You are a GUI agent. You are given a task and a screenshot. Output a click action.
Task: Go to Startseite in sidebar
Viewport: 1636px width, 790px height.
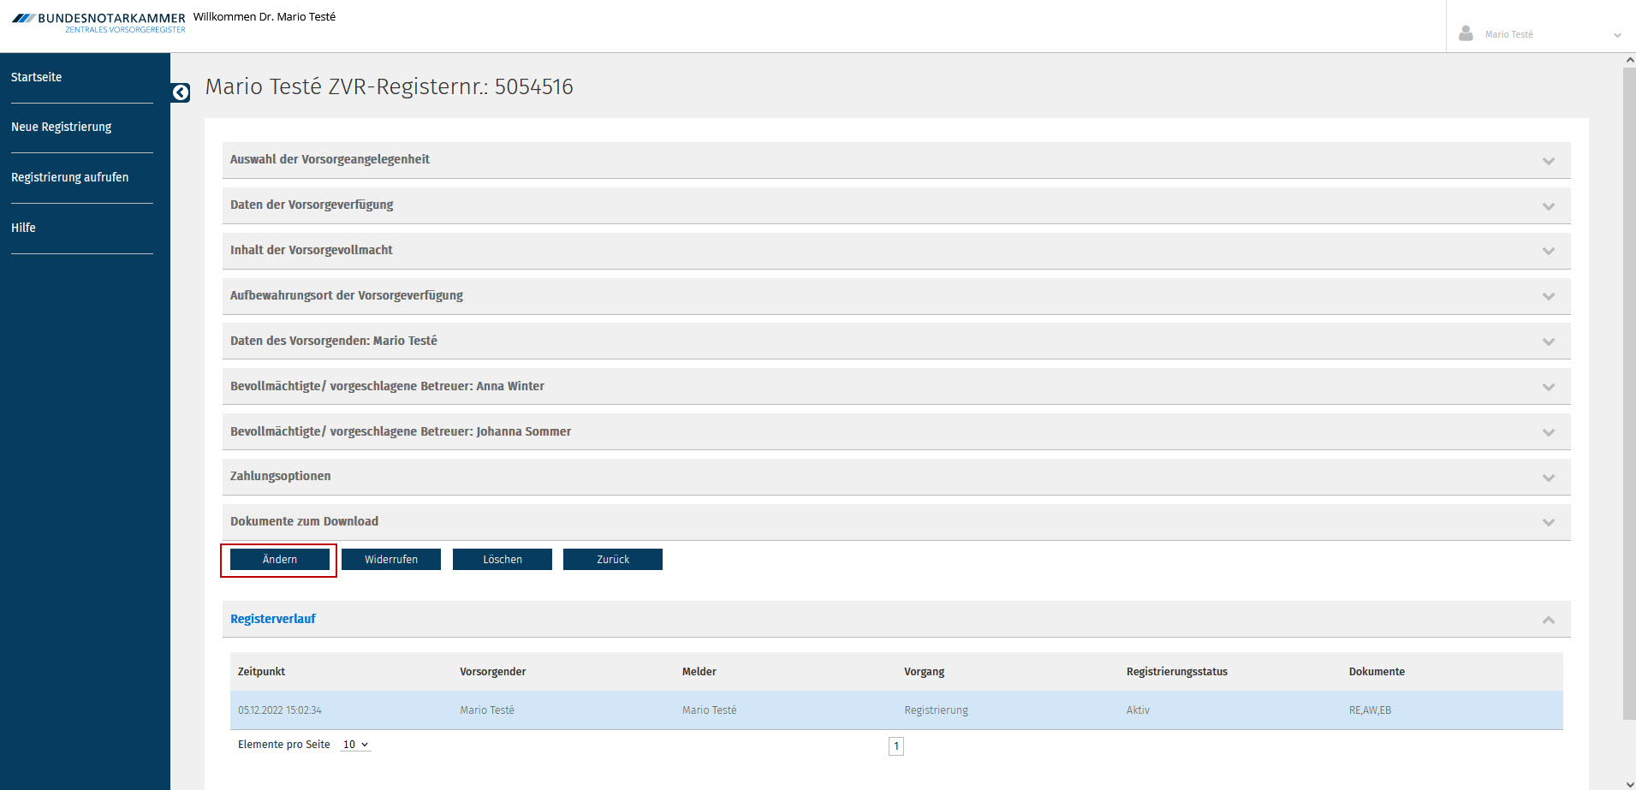point(37,77)
